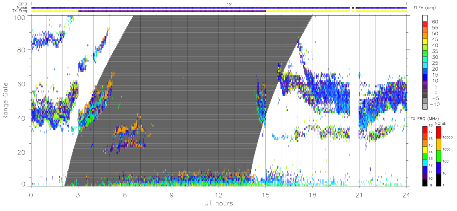Click the 'ELEV (deg)' colorbar title

point(425,7)
